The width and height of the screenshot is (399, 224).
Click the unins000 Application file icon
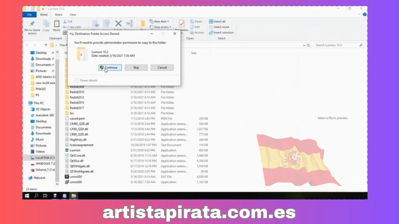tap(67, 182)
